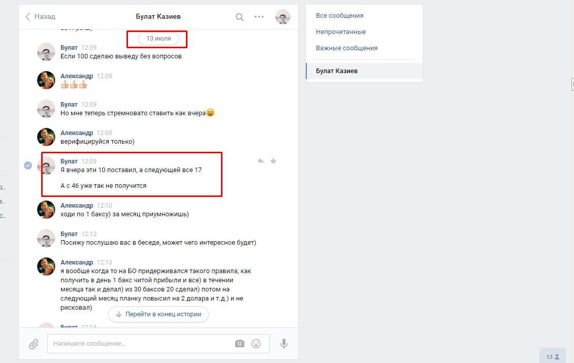
Task: Show Непрочитанные messages
Action: click(x=341, y=32)
